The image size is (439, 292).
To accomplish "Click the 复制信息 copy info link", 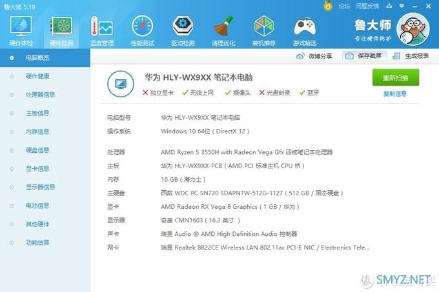I will [395, 94].
